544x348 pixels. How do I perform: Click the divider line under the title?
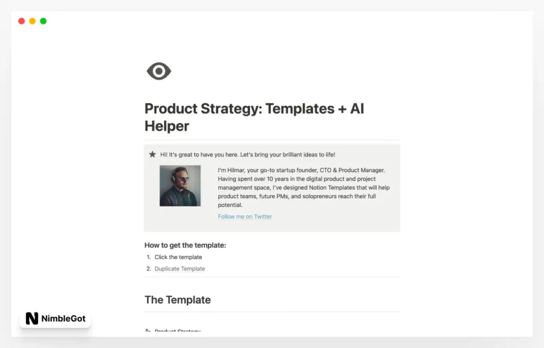tap(272, 140)
